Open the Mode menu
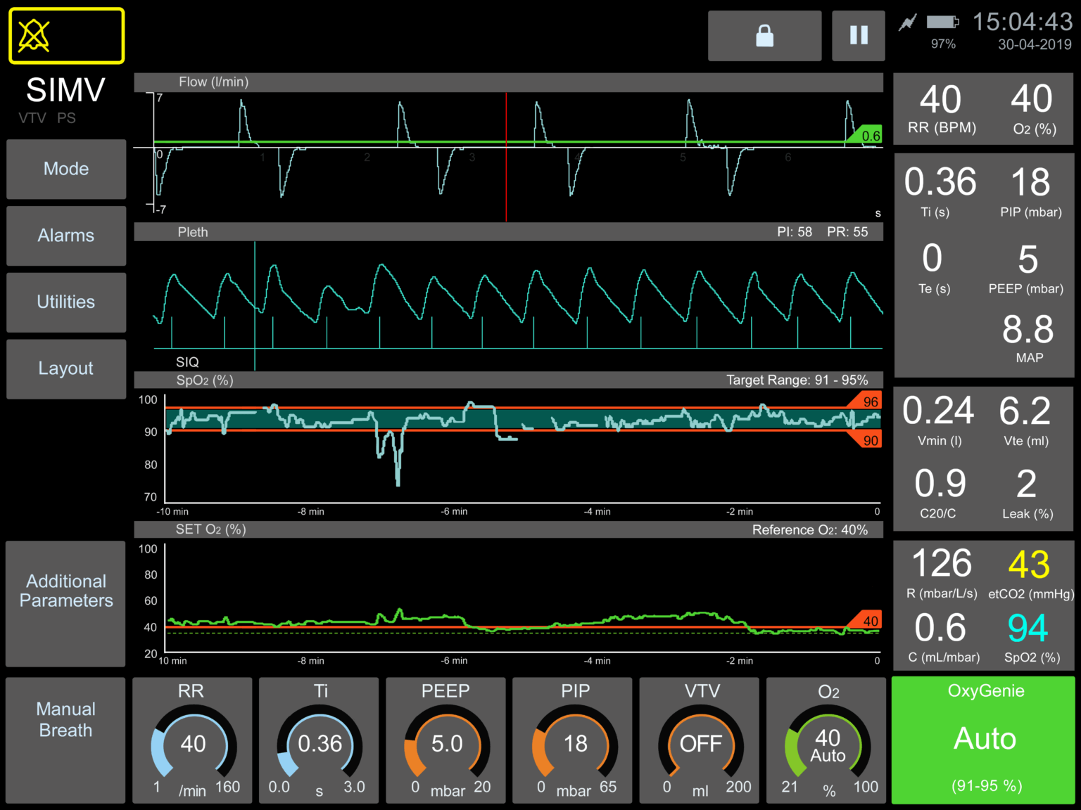The width and height of the screenshot is (1081, 810). point(66,169)
